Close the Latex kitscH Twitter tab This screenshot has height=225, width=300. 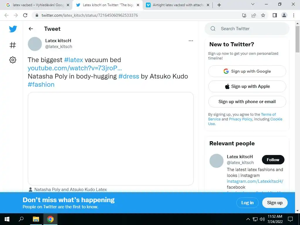pos(138,5)
